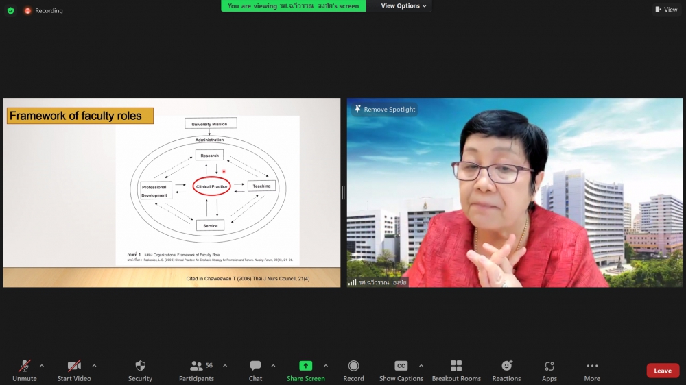
Task: Open the More menu
Action: (x=592, y=366)
